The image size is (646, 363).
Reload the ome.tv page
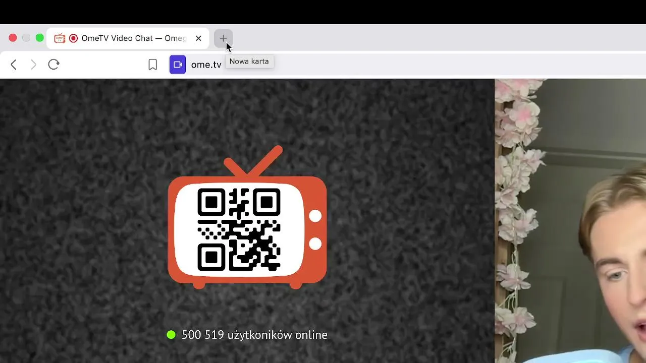(53, 65)
